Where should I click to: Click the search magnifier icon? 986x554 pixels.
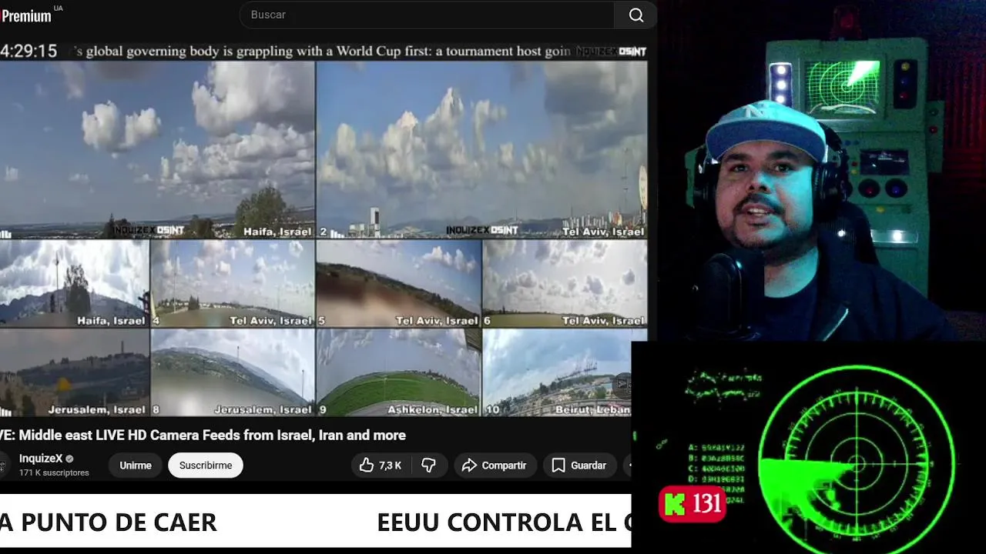(x=636, y=15)
